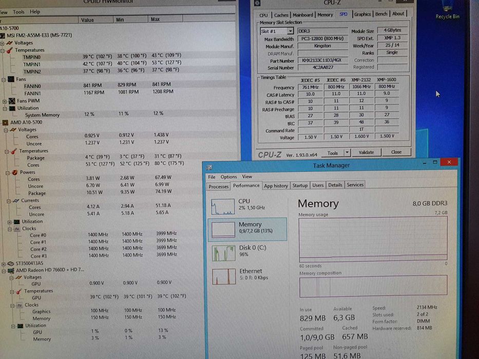Click the Value column header in HWMonitor
The height and width of the screenshot is (359, 479).
pyautogui.click(x=95, y=20)
